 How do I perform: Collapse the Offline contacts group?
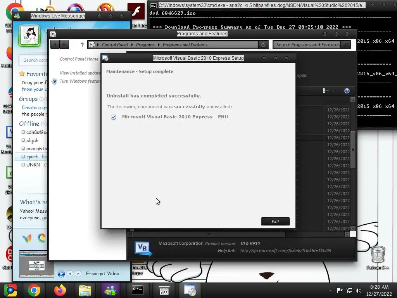pos(29,124)
